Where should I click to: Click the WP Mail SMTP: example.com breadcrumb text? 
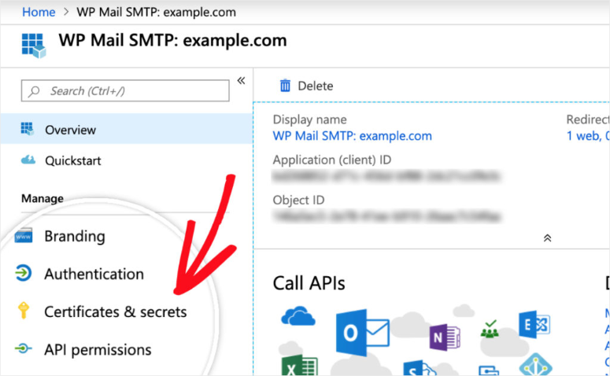pos(156,12)
